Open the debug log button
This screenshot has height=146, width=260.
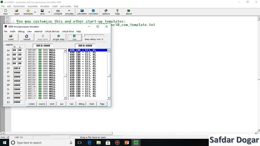coord(81,104)
